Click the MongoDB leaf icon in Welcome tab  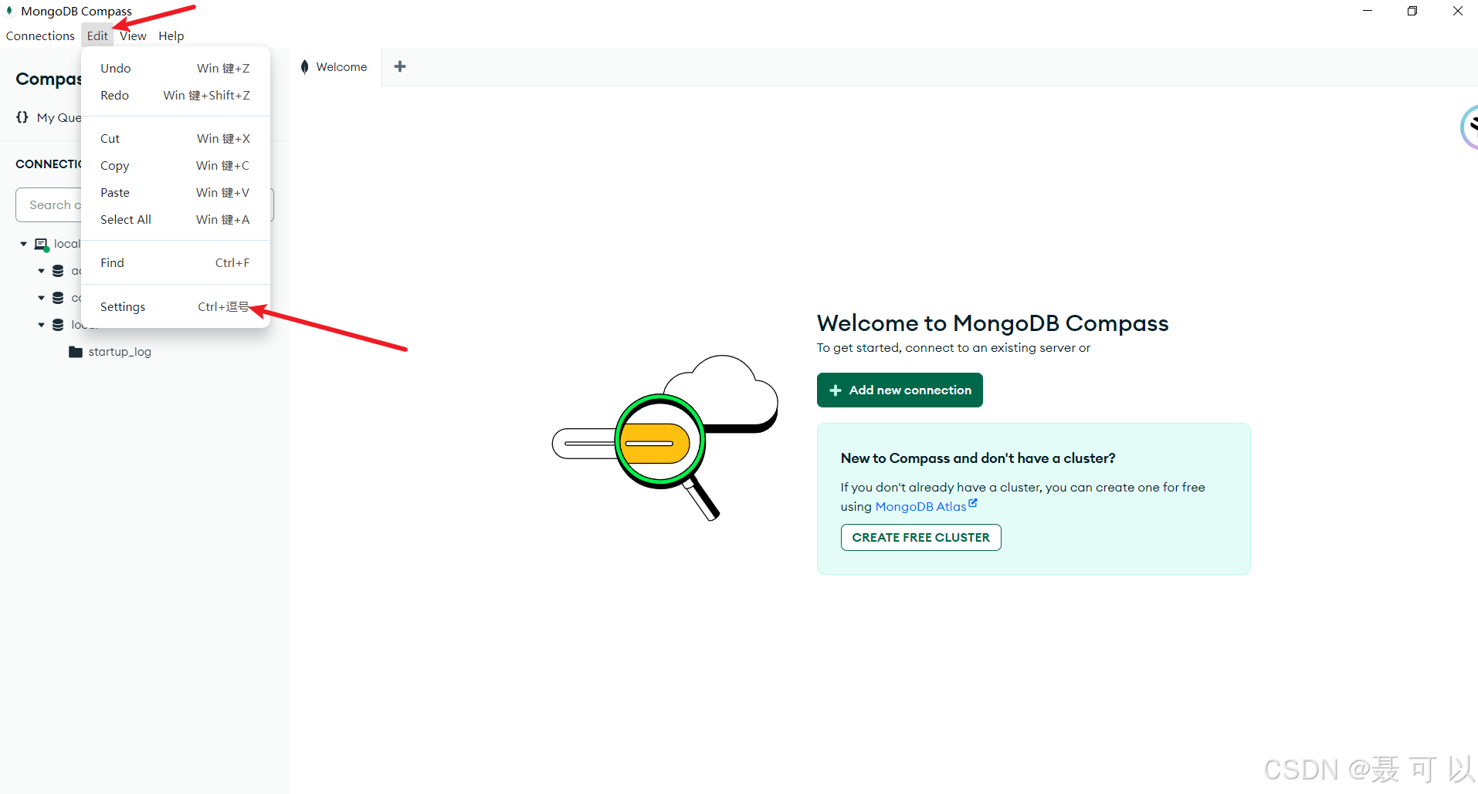pyautogui.click(x=305, y=67)
